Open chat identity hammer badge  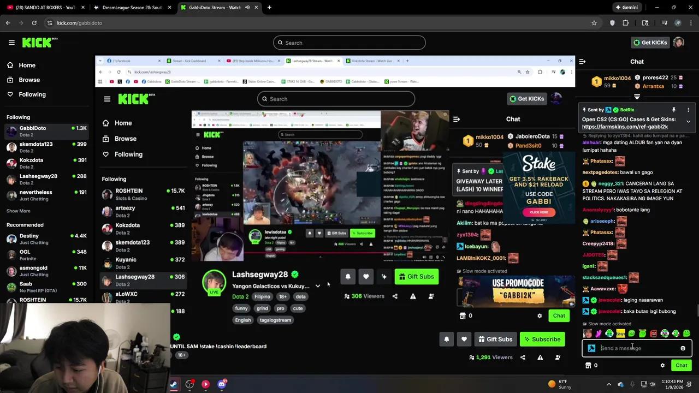[x=591, y=348]
